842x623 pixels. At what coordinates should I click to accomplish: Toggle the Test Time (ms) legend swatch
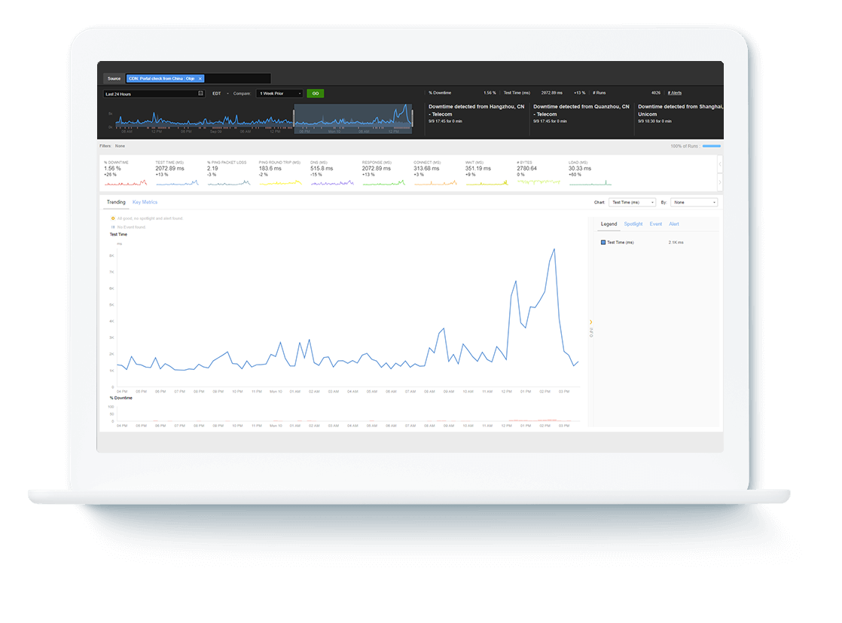point(603,243)
